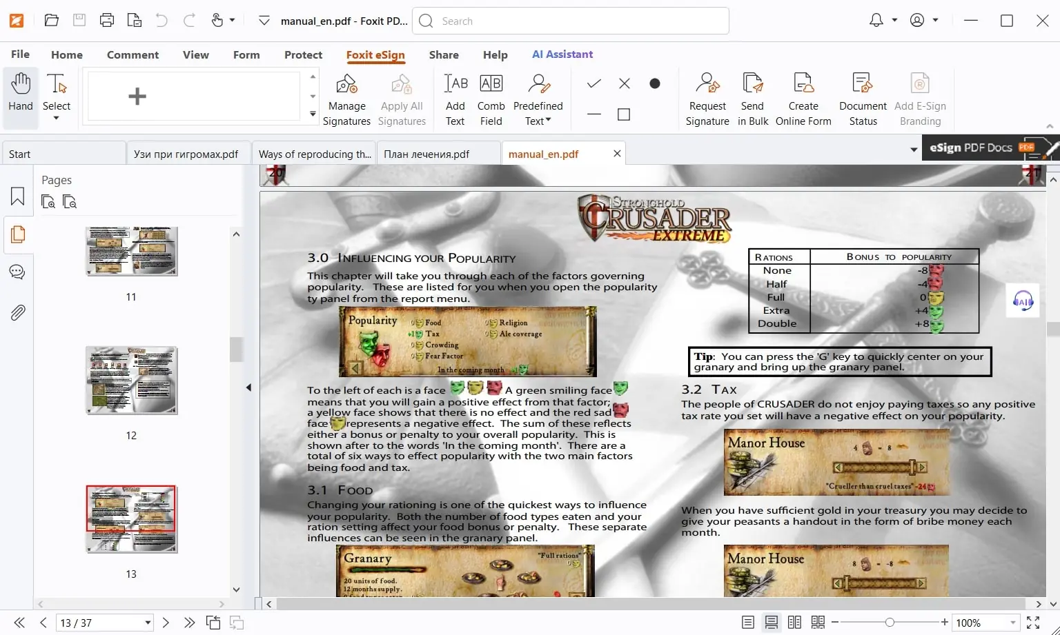Image resolution: width=1060 pixels, height=635 pixels.
Task: Expand the Select tool dropdown arrow
Action: coord(57,119)
